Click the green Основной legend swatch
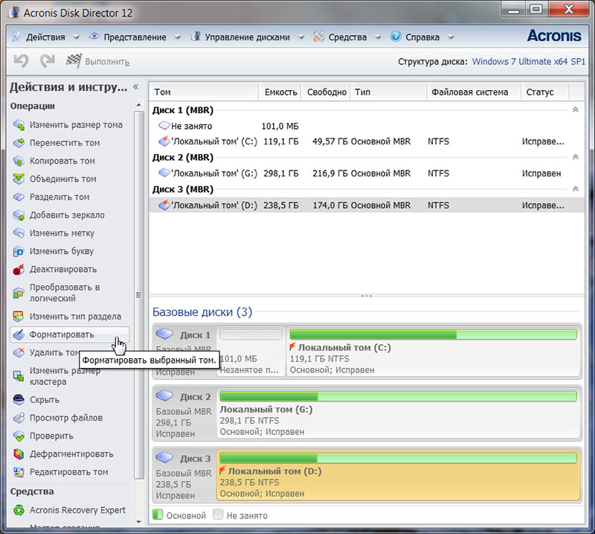Screen dimensions: 595x534 (x=158, y=515)
